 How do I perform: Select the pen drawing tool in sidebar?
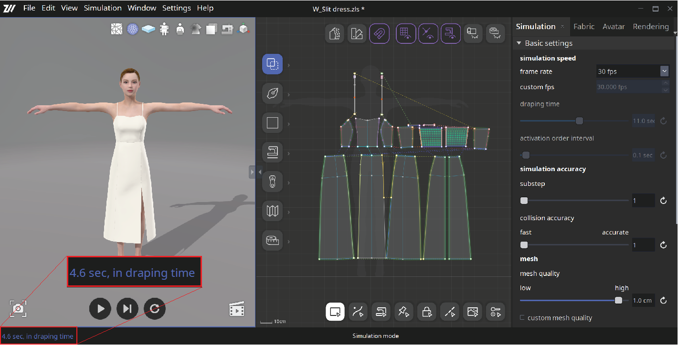[x=272, y=93]
